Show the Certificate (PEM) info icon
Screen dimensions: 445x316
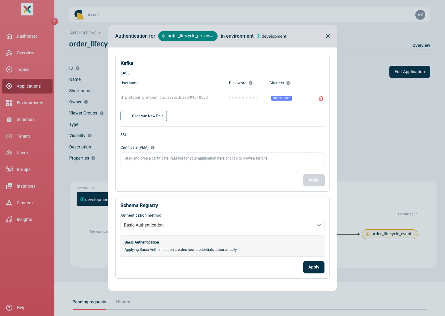coord(153,148)
